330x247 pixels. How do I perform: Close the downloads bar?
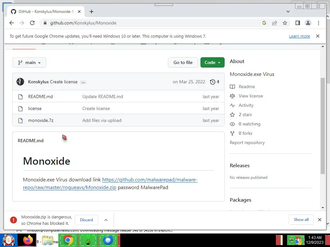click(x=319, y=219)
